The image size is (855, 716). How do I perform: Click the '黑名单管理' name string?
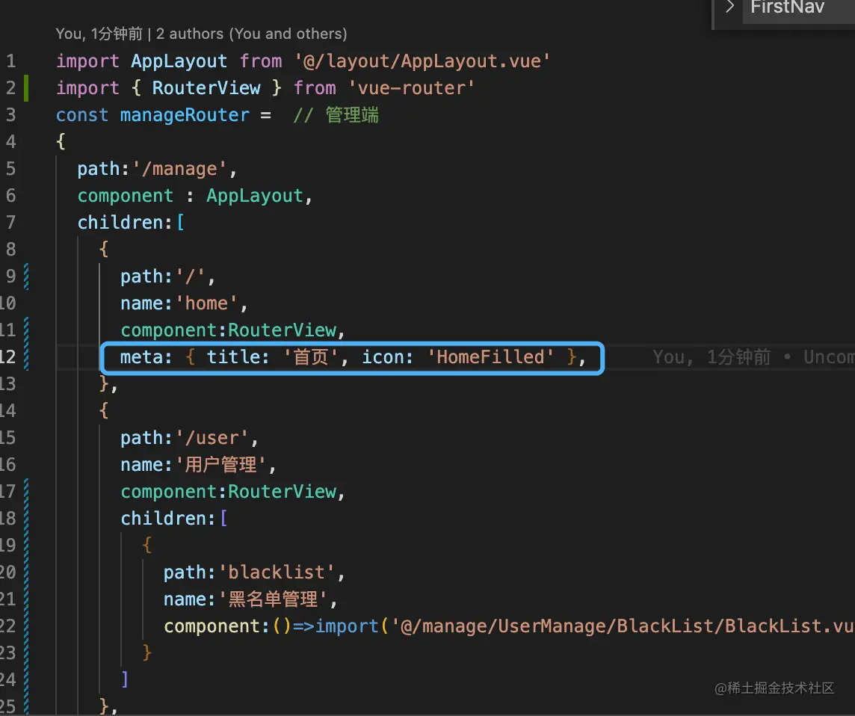pos(274,599)
